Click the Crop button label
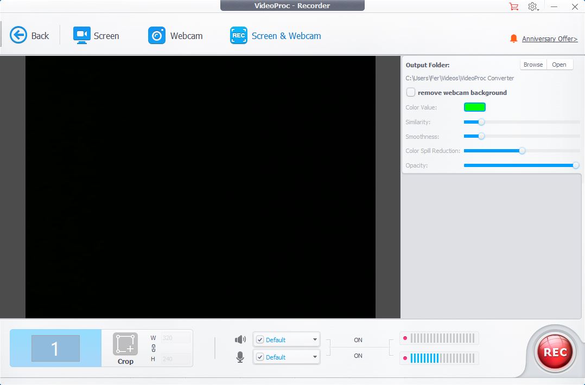Viewport: 585px width, 385px height. click(125, 361)
